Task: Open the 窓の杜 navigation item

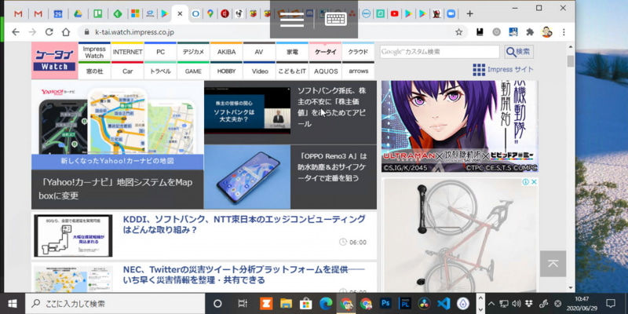Action: [x=94, y=71]
